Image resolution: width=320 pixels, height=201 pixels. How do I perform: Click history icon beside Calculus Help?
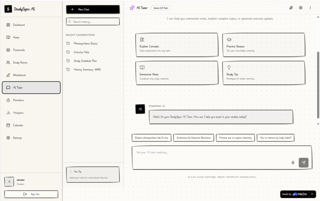click(x=68, y=52)
